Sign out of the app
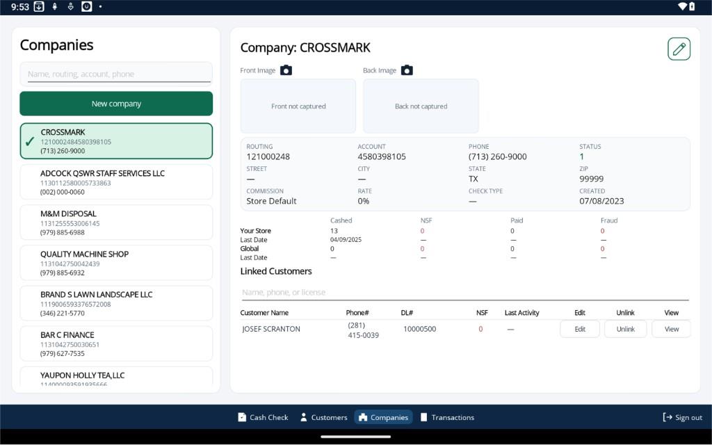 683,417
